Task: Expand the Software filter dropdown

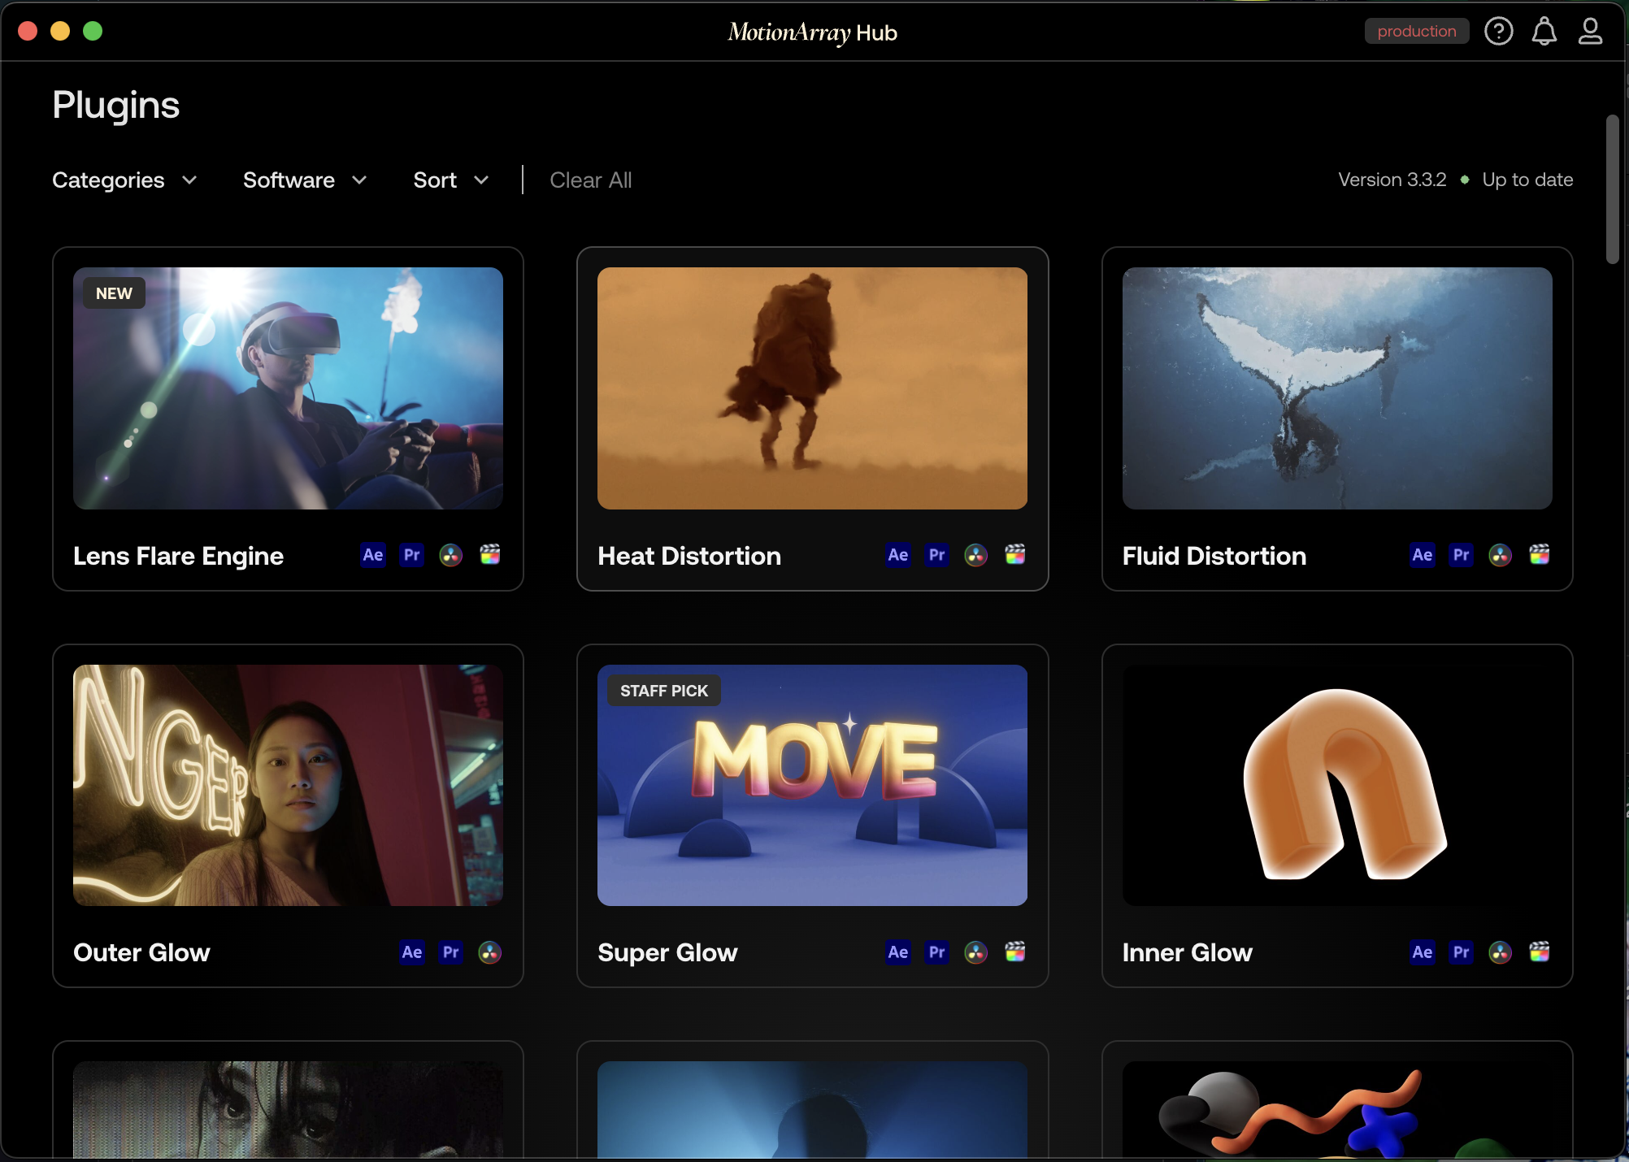Action: 305,180
